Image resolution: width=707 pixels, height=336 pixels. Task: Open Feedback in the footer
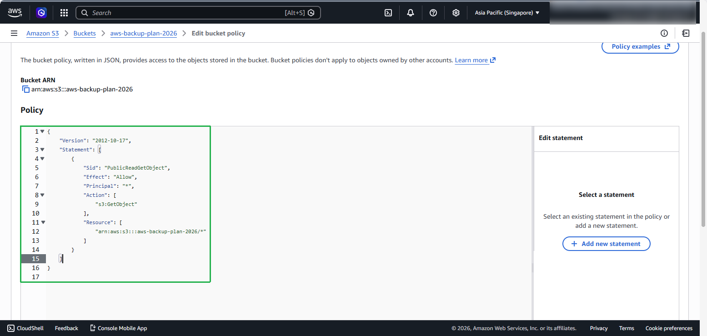pyautogui.click(x=66, y=328)
